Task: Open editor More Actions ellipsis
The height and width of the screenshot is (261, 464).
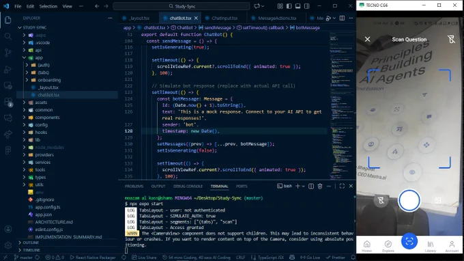Action: click(351, 18)
